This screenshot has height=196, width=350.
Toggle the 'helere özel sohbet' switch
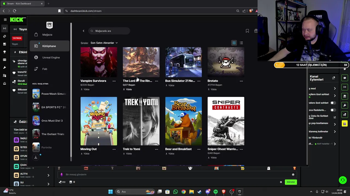click(x=333, y=103)
